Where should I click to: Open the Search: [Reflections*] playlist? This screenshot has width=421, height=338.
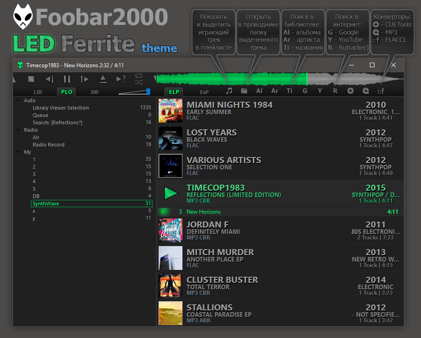click(x=92, y=122)
